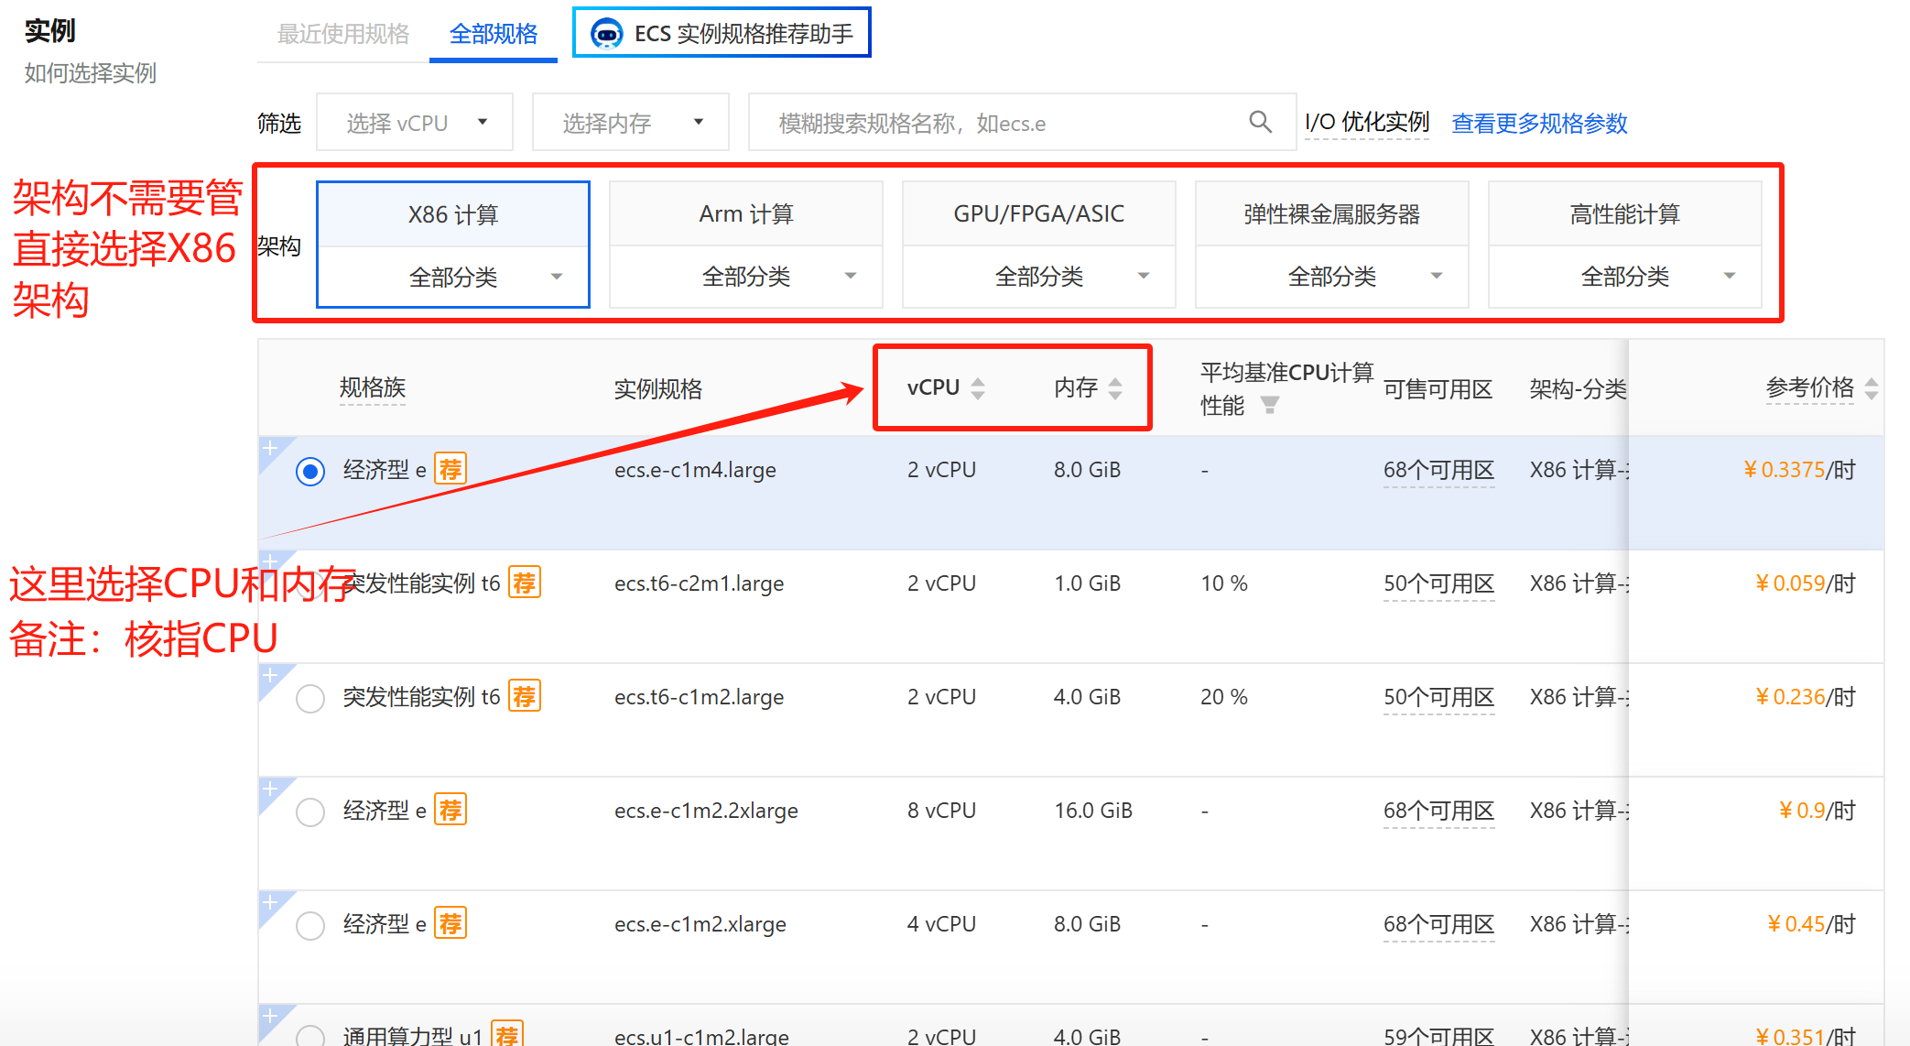Select radio for ecs.t6-c1m2.large instance
The height and width of the screenshot is (1046, 1910).
tap(310, 698)
